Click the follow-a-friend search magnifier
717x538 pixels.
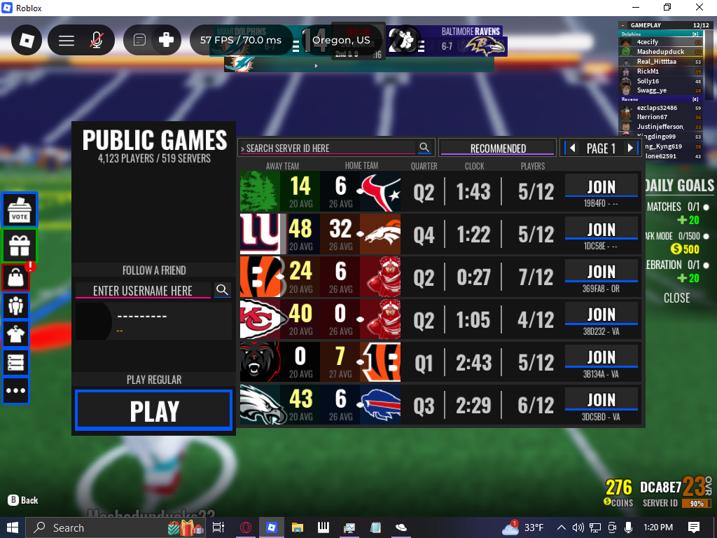(222, 289)
